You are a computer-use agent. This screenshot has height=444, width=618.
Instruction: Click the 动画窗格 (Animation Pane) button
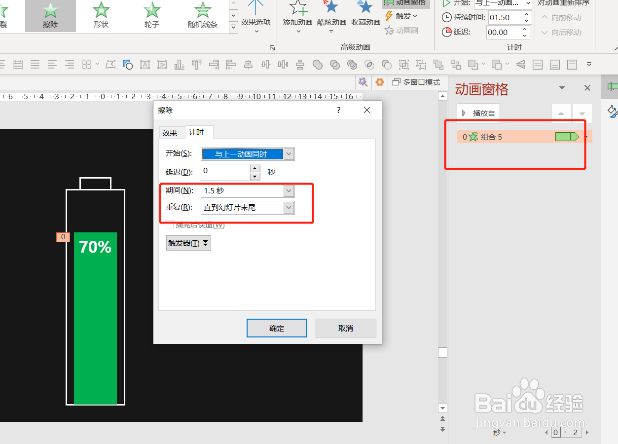405,3
